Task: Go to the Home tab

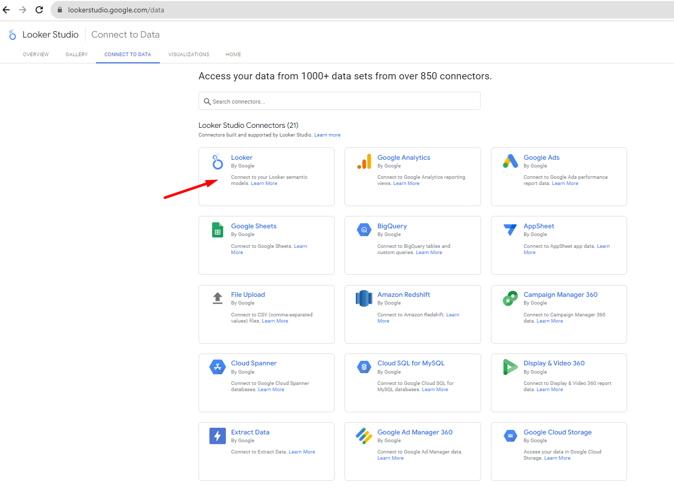Action: [234, 54]
